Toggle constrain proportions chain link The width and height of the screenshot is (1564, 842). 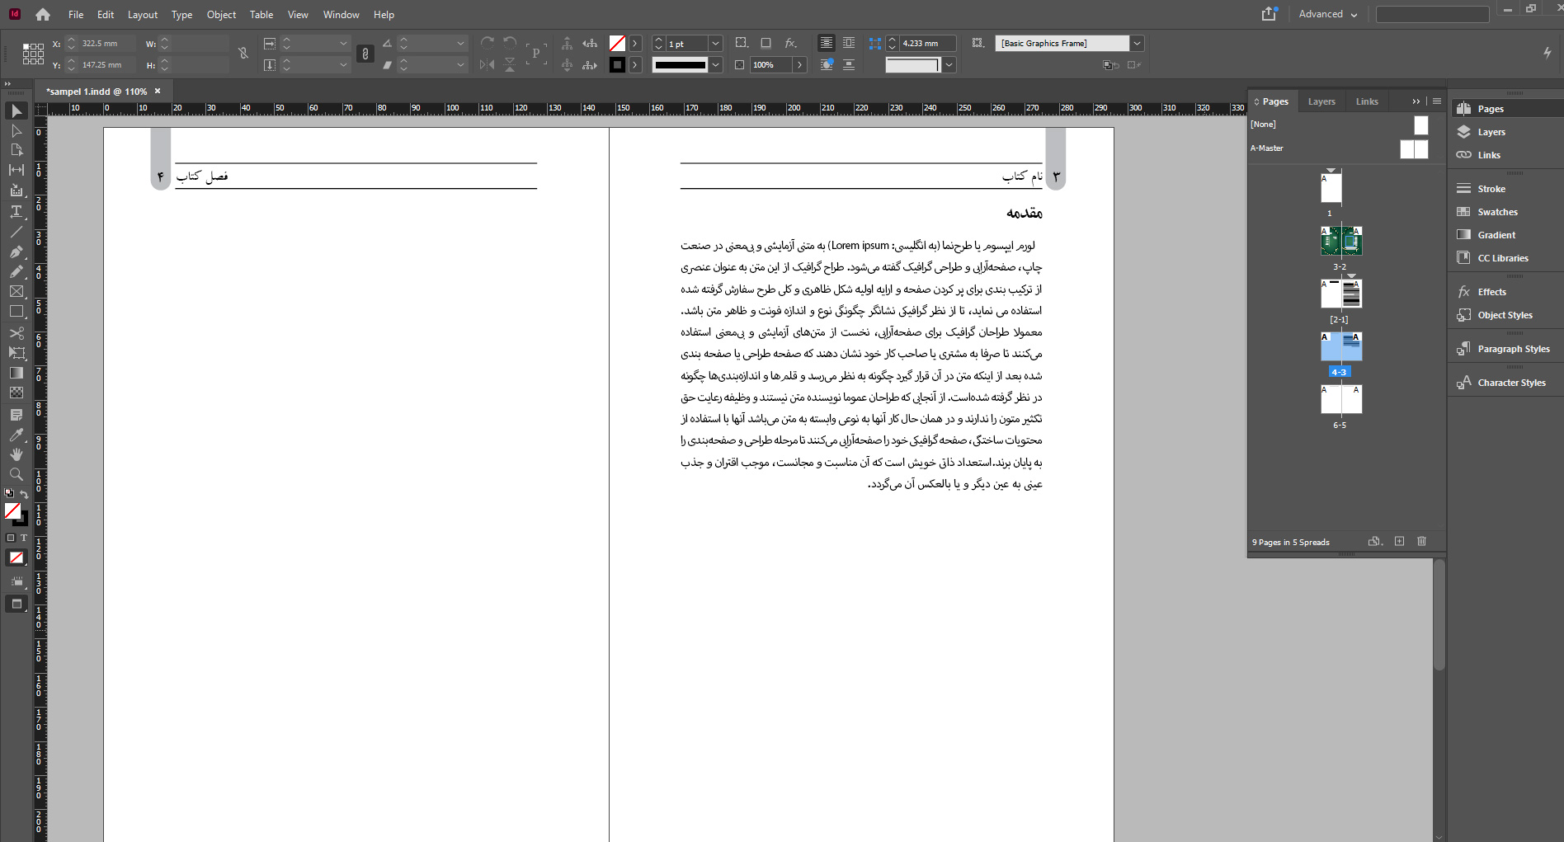click(x=243, y=54)
